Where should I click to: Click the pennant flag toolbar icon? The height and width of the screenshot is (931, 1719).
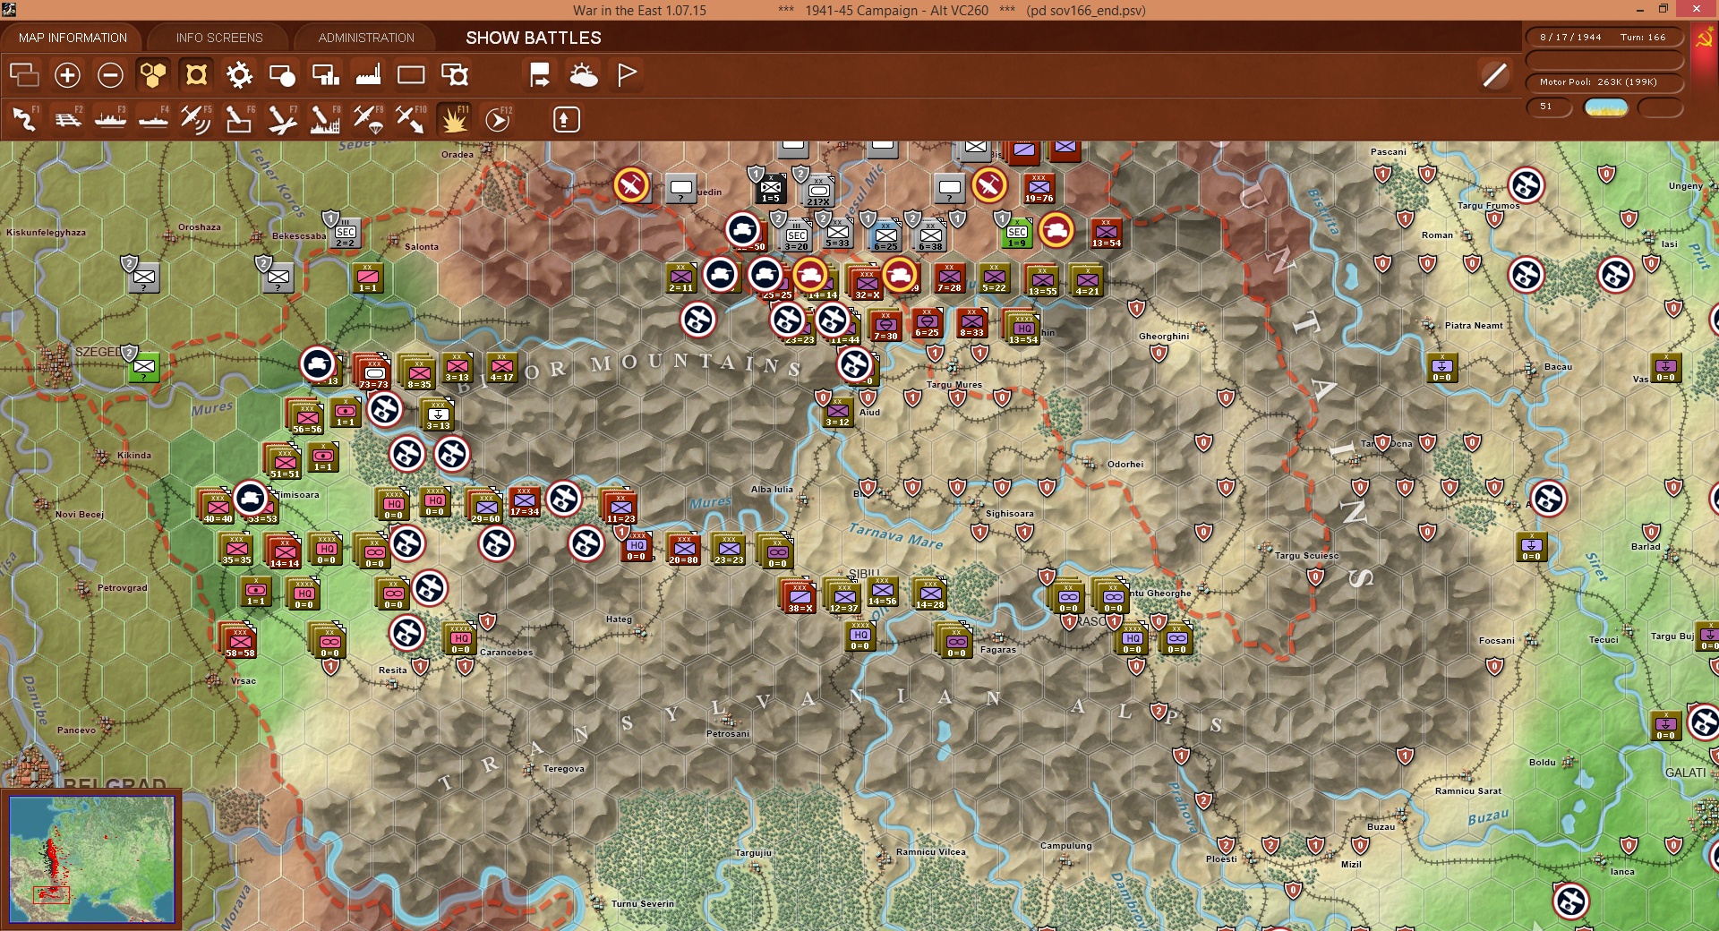[627, 75]
